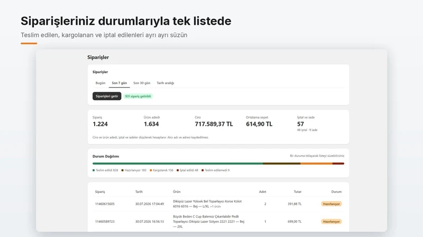The height and width of the screenshot is (237, 423).
Task: Click the Tutar column header
Action: 298,192
